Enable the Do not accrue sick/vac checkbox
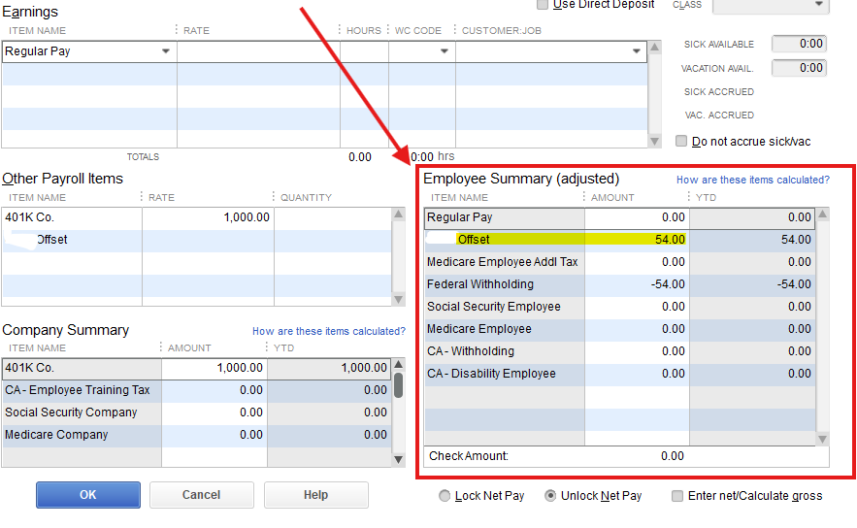857x528 pixels. coord(681,141)
